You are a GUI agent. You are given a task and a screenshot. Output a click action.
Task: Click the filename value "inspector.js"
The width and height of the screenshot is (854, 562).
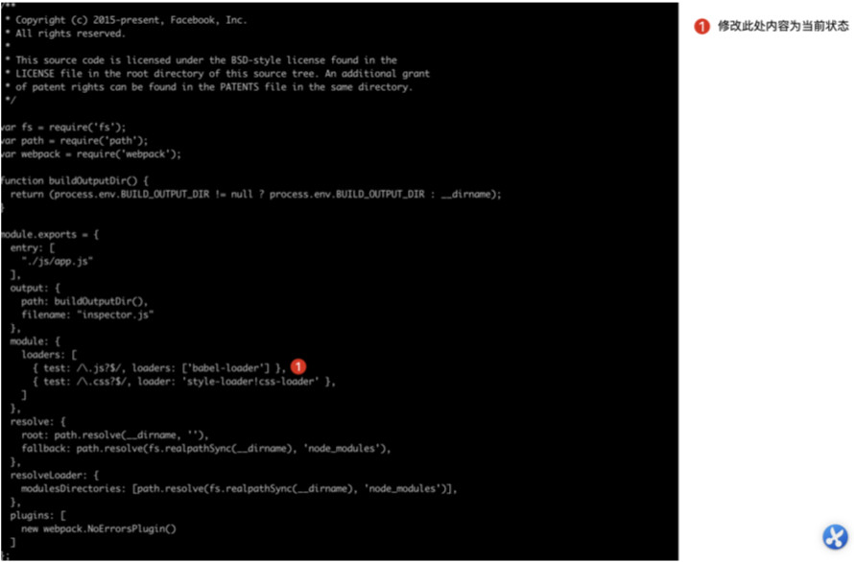tap(115, 315)
